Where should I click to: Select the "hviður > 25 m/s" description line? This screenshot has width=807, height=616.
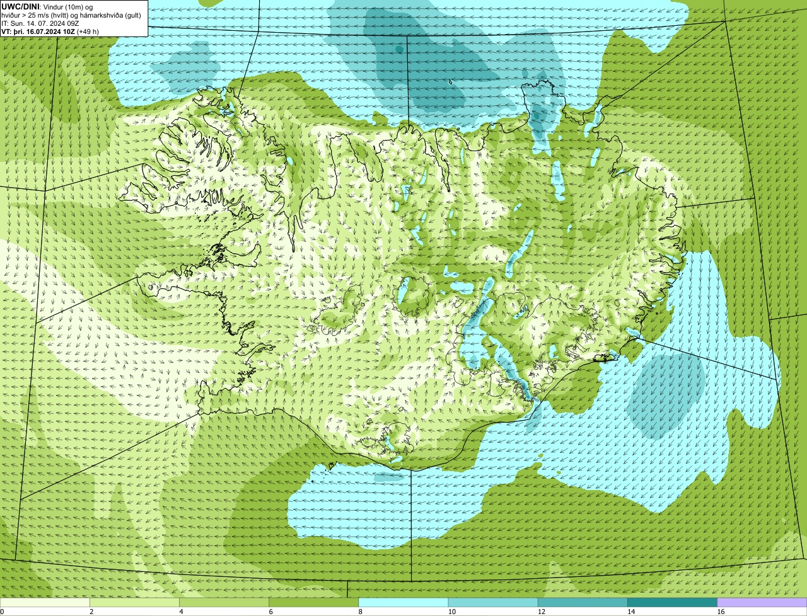71,15
